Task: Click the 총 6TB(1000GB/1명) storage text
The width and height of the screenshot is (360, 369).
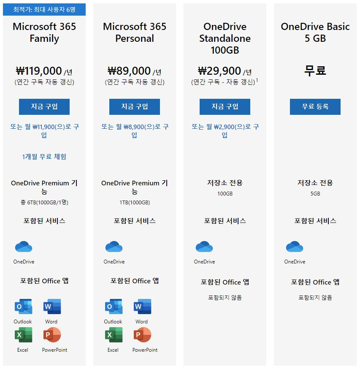Action: tap(44, 202)
